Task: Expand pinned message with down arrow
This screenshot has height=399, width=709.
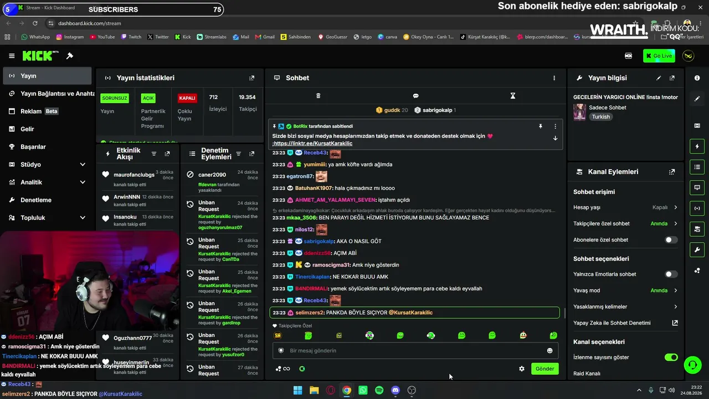Action: [555, 139]
